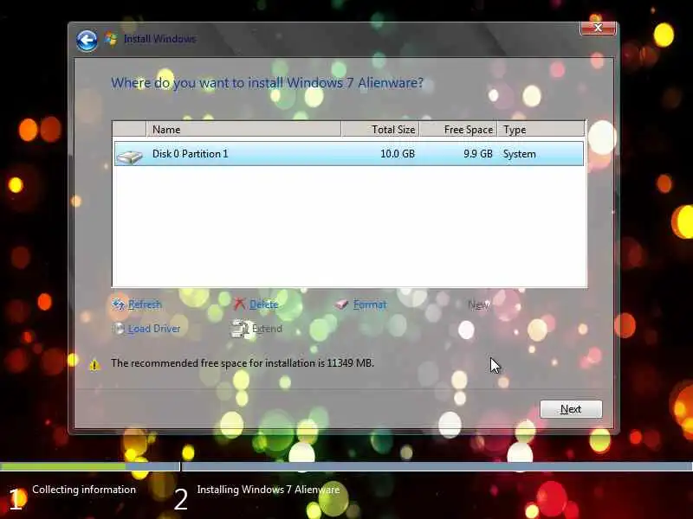Click the 9.9 GB free space value

478,154
